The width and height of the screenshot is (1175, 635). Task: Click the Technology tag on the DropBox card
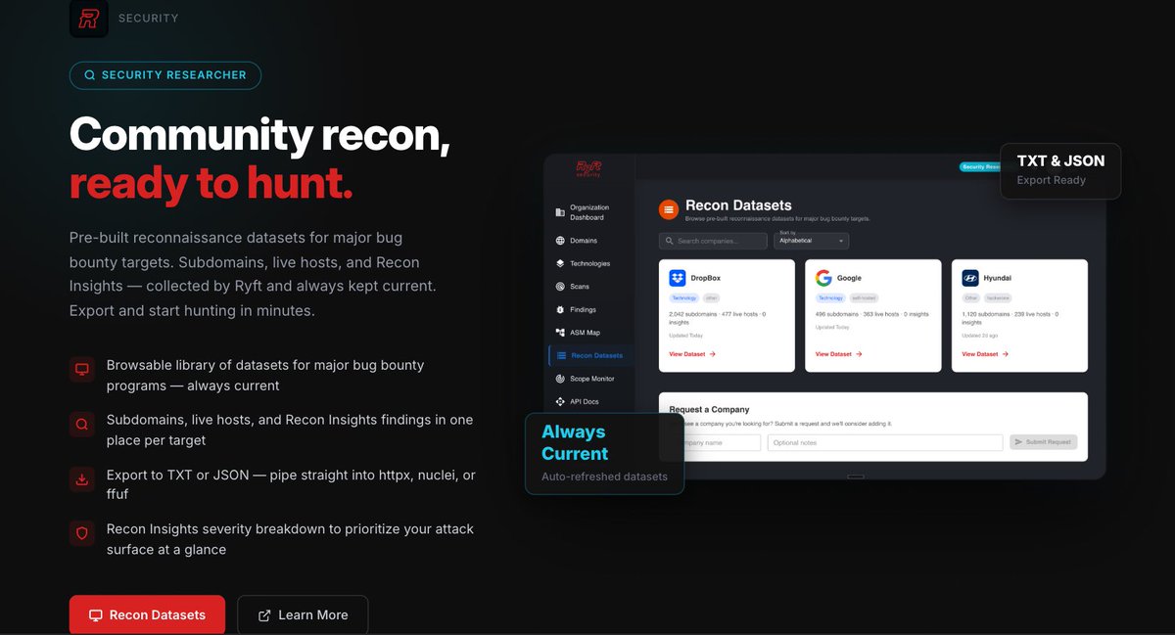(683, 297)
